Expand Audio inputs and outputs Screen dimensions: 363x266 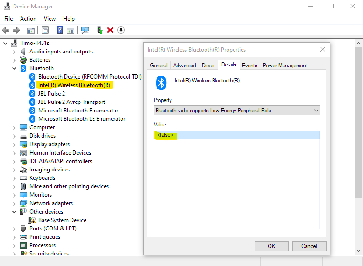(x=14, y=52)
